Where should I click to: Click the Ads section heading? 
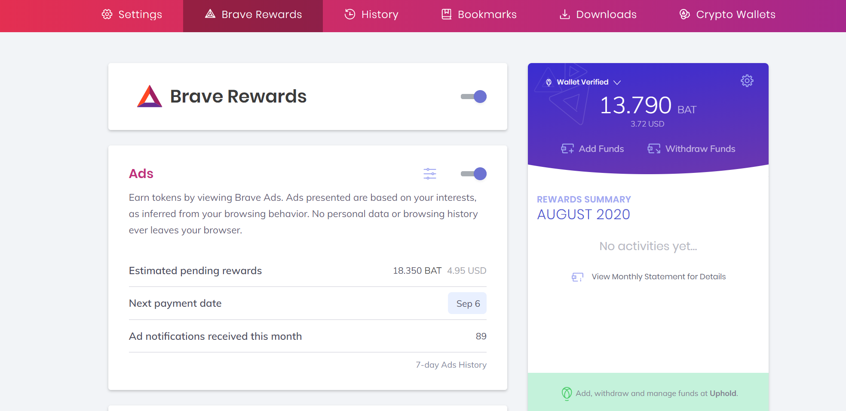pos(141,174)
